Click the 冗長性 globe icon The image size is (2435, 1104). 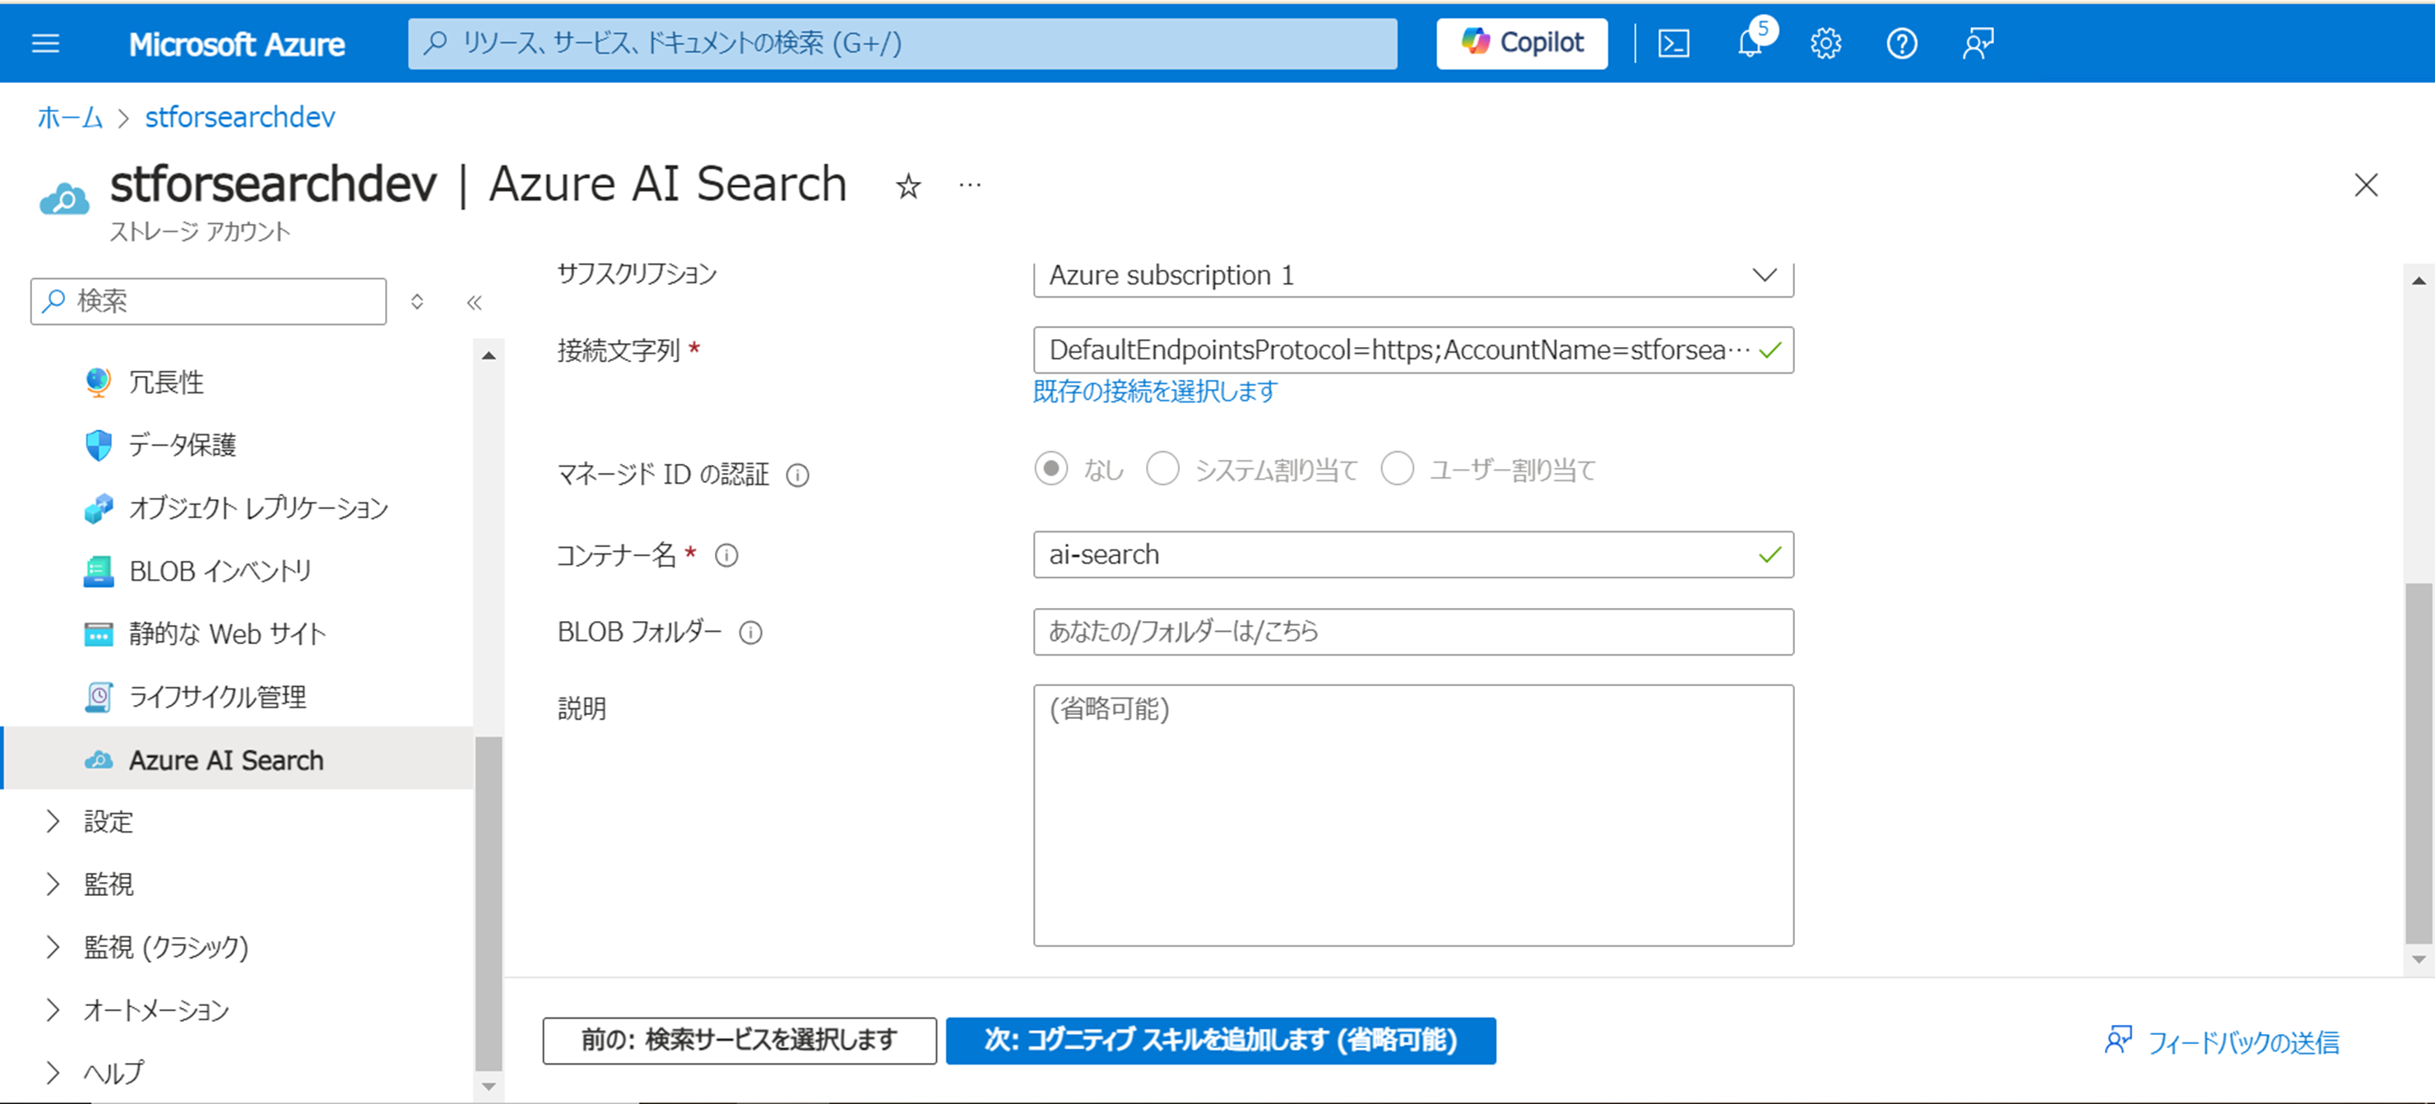[99, 382]
